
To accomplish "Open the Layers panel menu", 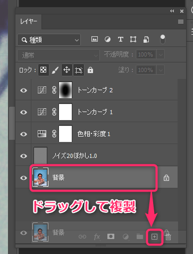I will pyautogui.click(x=181, y=21).
